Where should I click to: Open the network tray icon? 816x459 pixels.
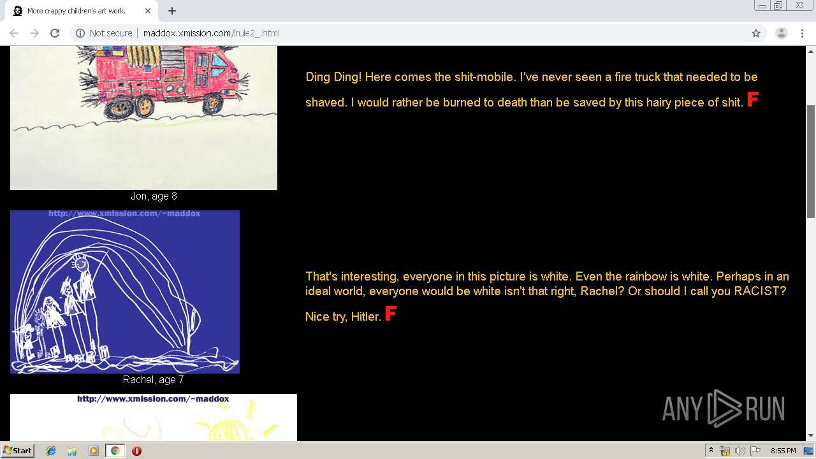click(725, 451)
